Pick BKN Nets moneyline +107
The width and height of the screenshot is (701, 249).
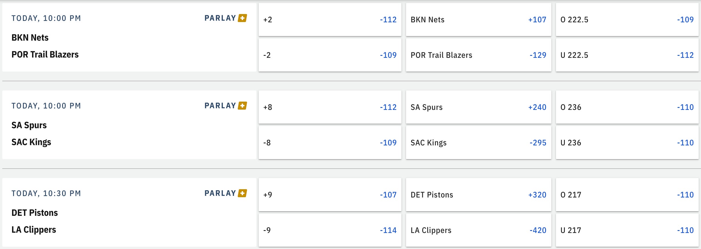click(x=478, y=19)
